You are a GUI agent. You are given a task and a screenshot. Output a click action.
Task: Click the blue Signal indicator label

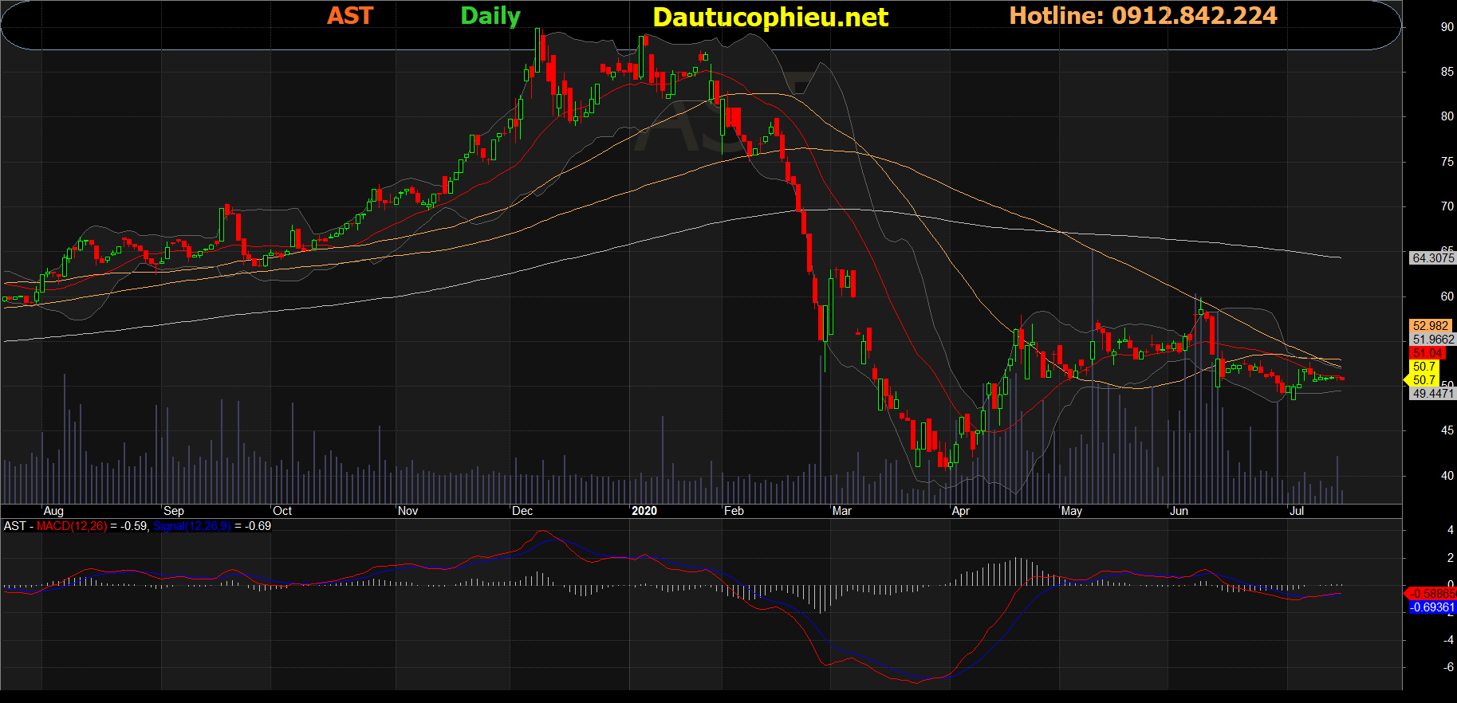pos(192,526)
